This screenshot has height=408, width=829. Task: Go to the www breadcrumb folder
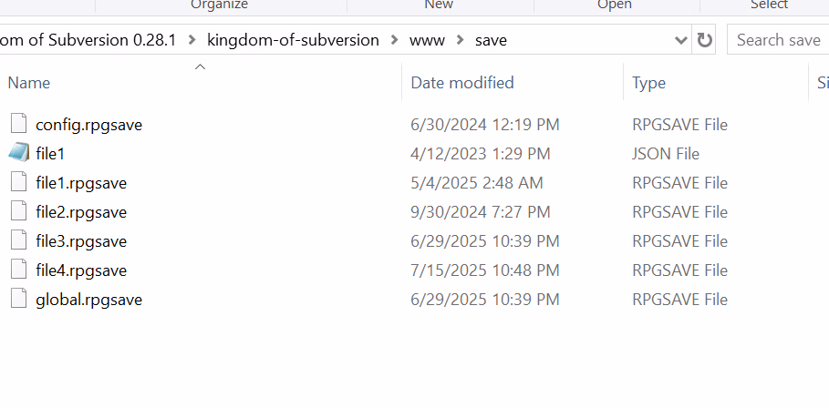pyautogui.click(x=427, y=40)
